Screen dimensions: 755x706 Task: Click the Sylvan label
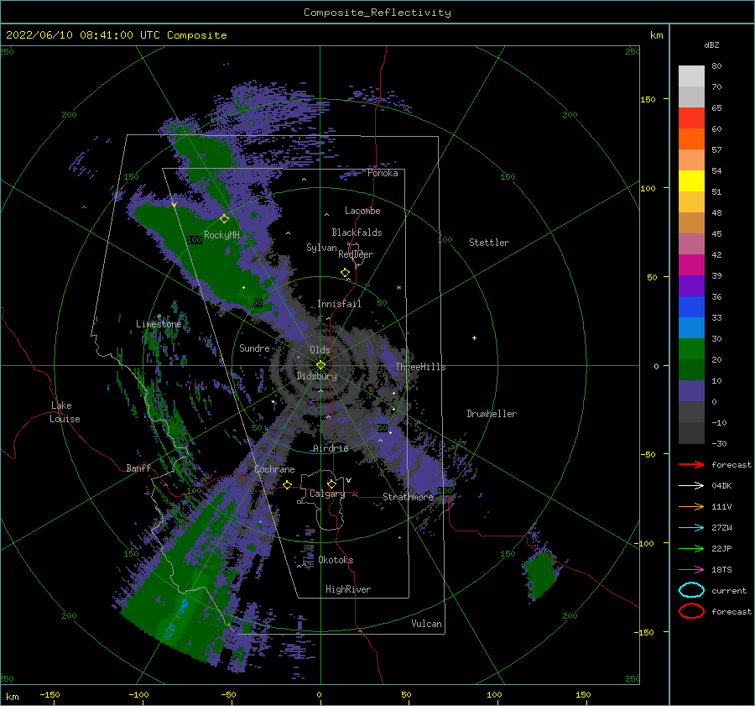coord(321,248)
